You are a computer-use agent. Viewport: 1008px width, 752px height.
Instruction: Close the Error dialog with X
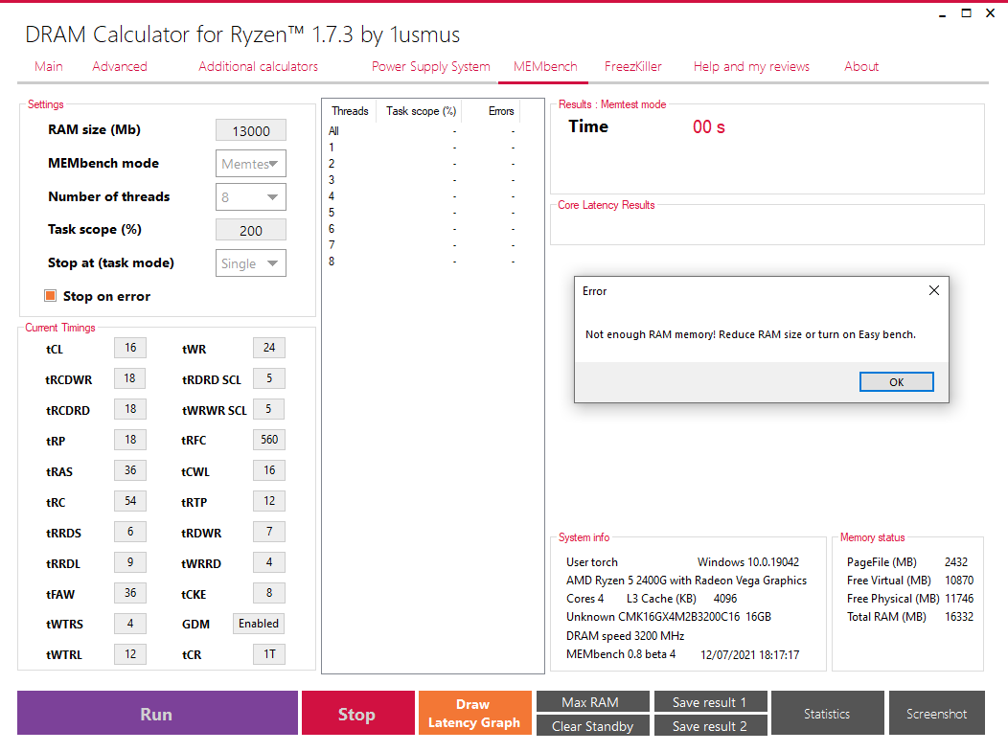934,290
